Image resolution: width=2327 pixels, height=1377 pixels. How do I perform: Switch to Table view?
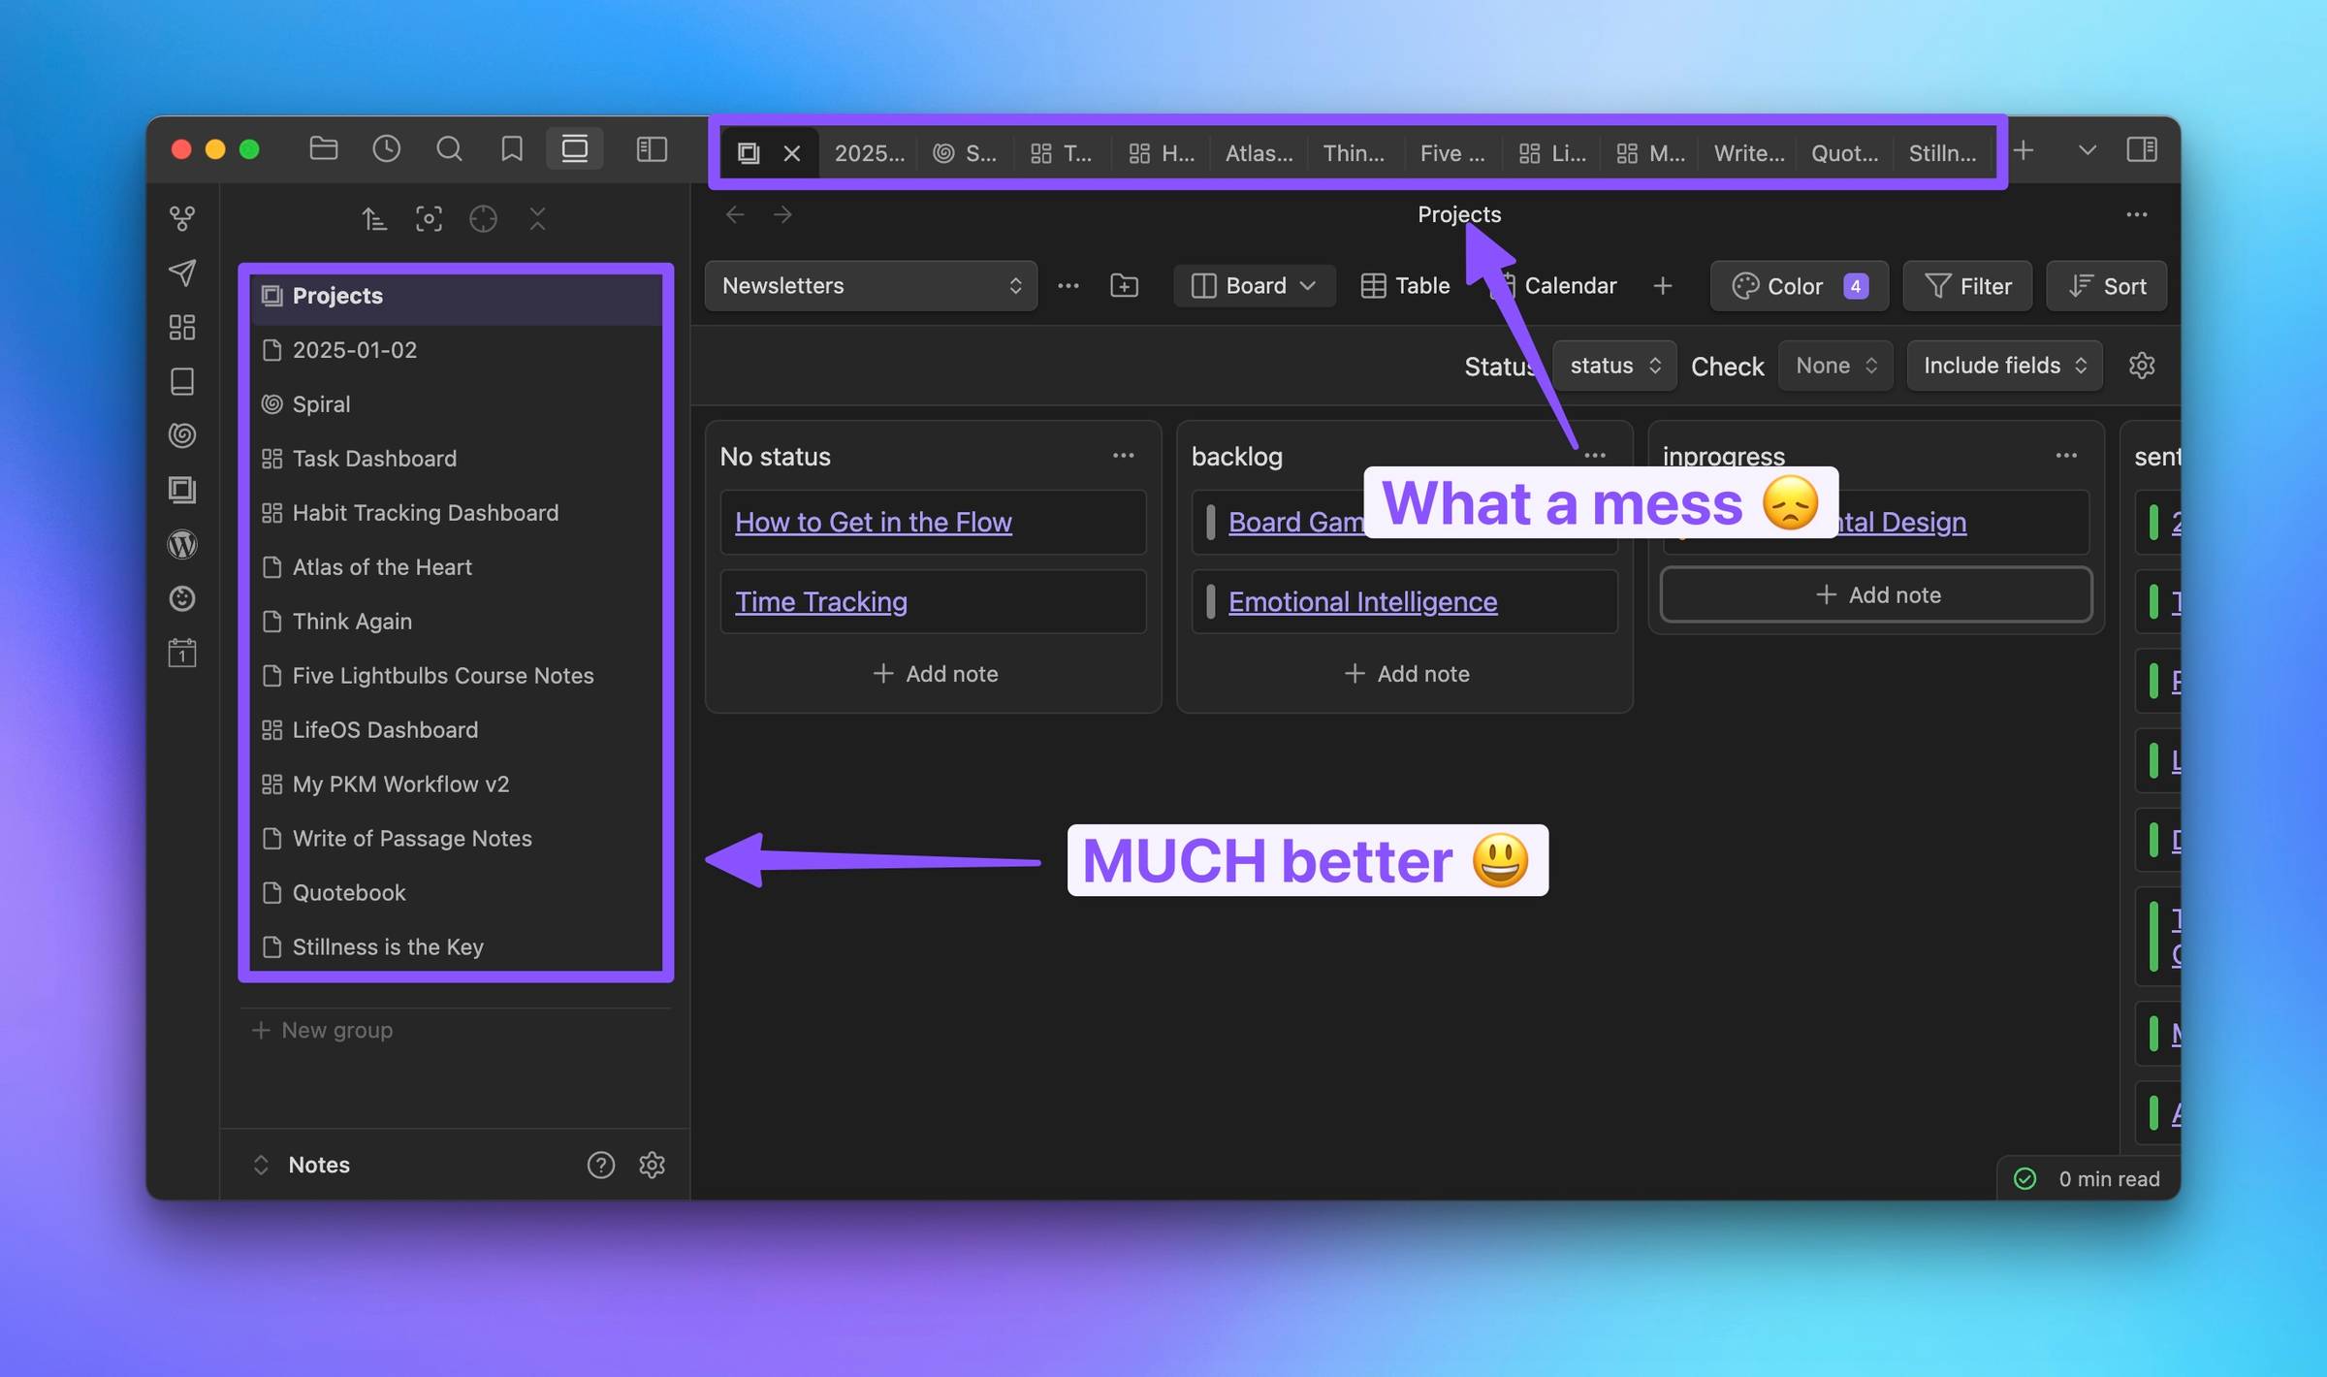[x=1405, y=286]
